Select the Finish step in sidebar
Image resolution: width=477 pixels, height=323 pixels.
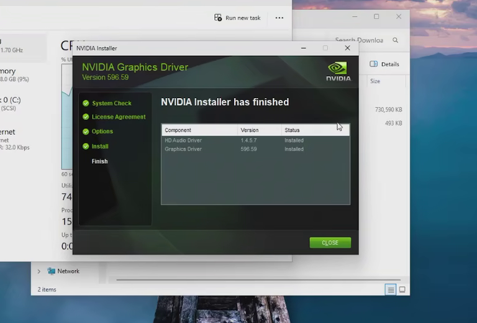[100, 161]
